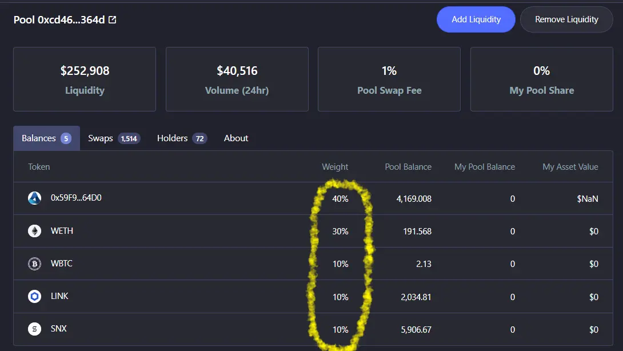Open the external link icon beside pool address

(x=113, y=19)
